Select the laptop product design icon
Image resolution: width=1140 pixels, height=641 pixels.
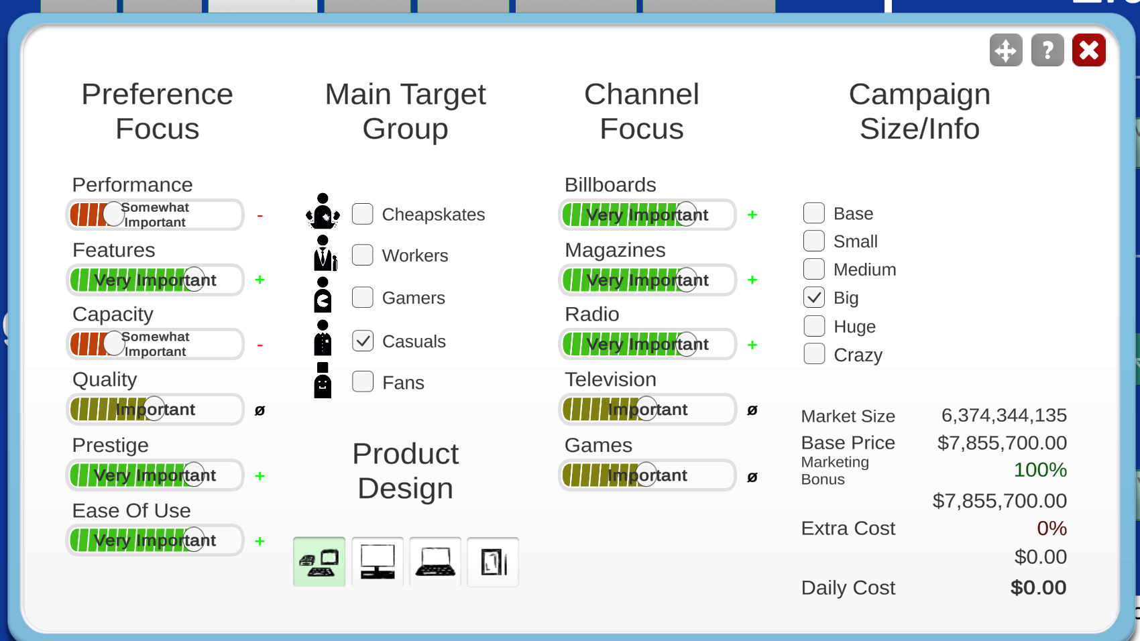[435, 562]
